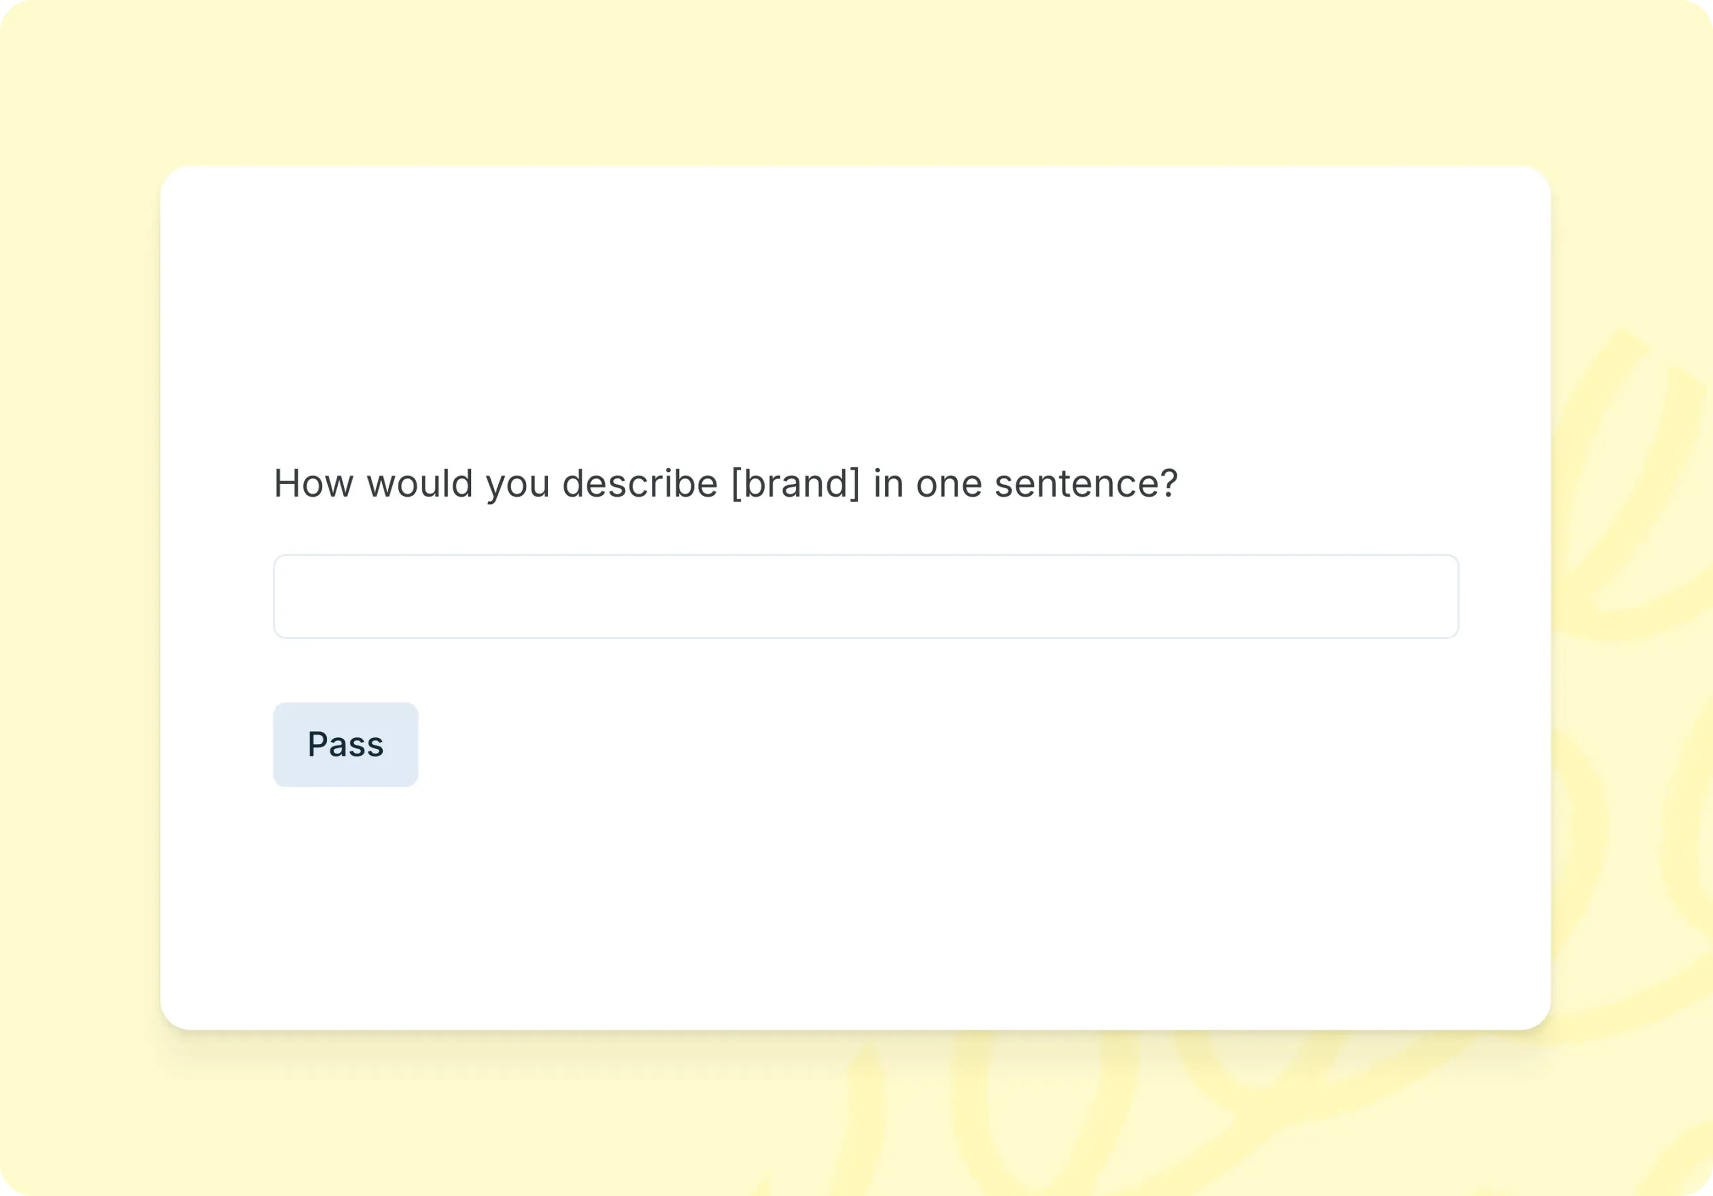
Task: Click the [brand] placeholder in the question
Action: pos(795,483)
